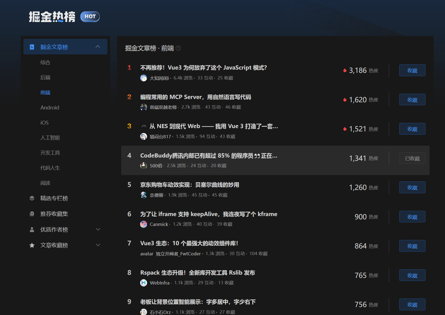Viewport: 445px width, 315px height.
Task: Click the 推荐收藏集 sidebar icon
Action: 32,214
